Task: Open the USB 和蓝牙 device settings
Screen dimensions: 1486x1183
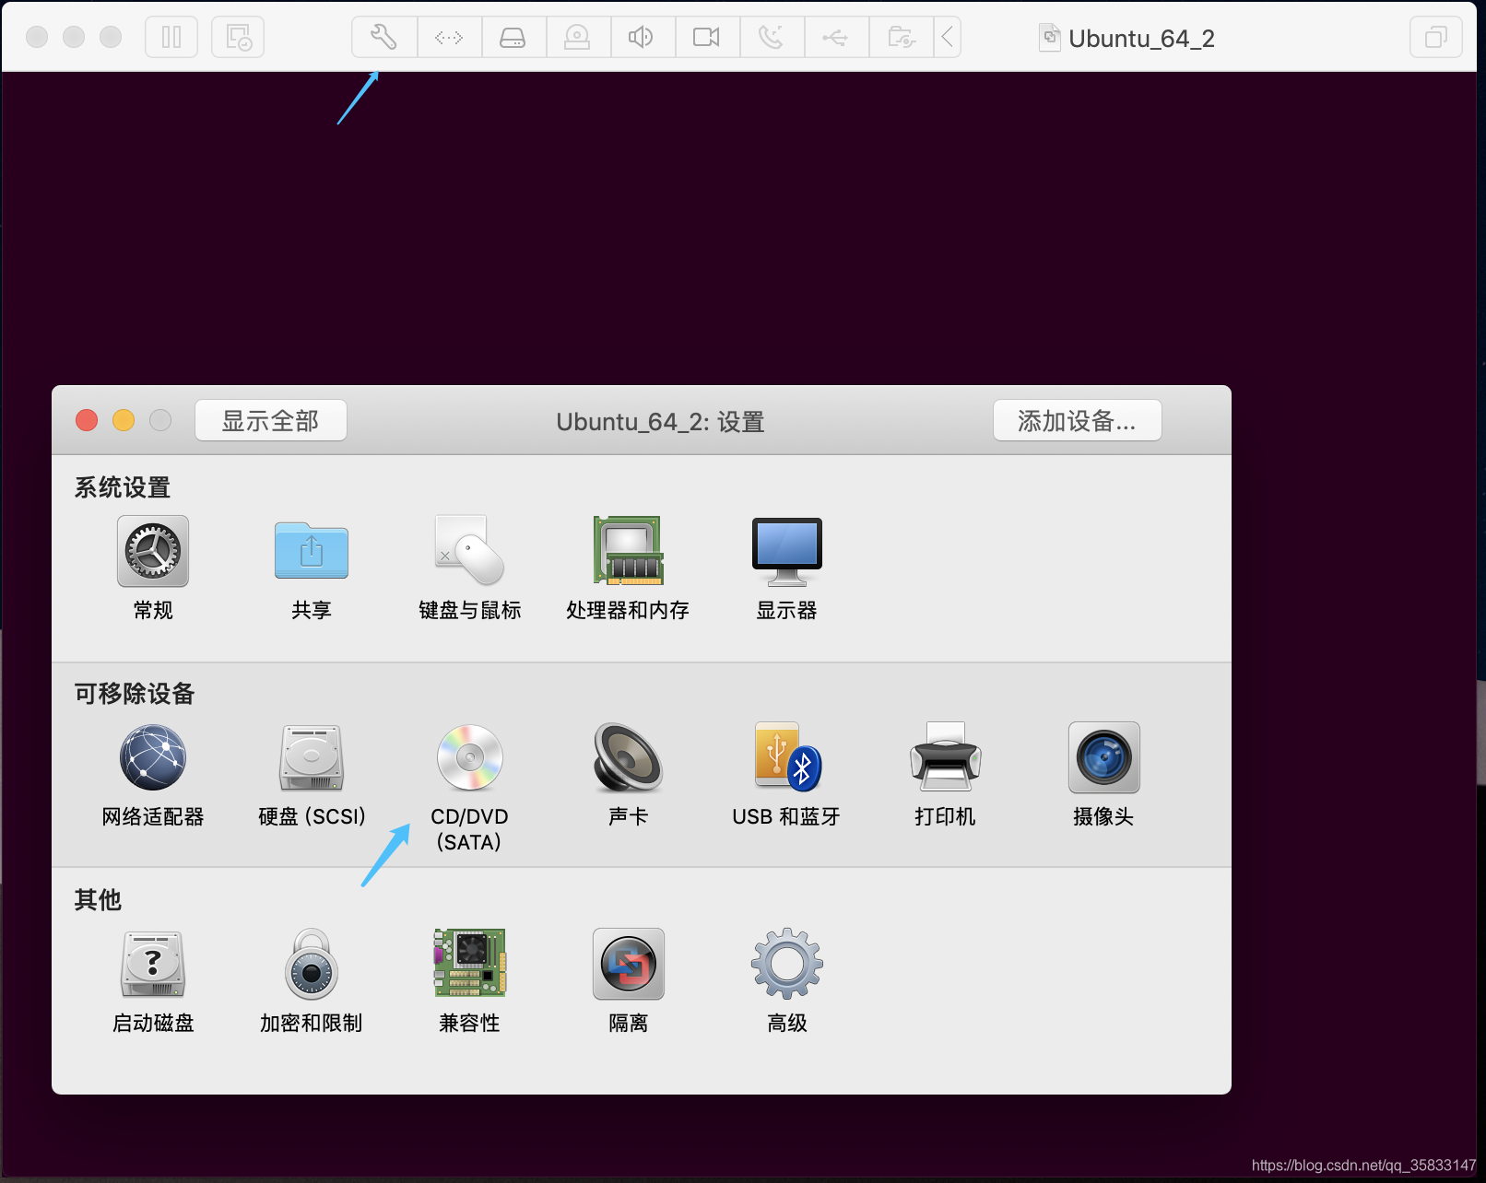Action: point(785,758)
